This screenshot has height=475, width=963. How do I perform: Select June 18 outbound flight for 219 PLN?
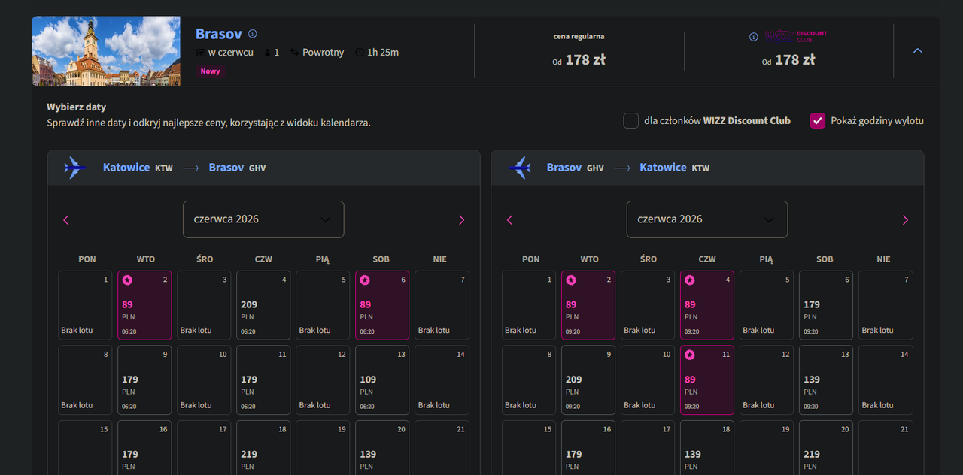click(x=263, y=448)
